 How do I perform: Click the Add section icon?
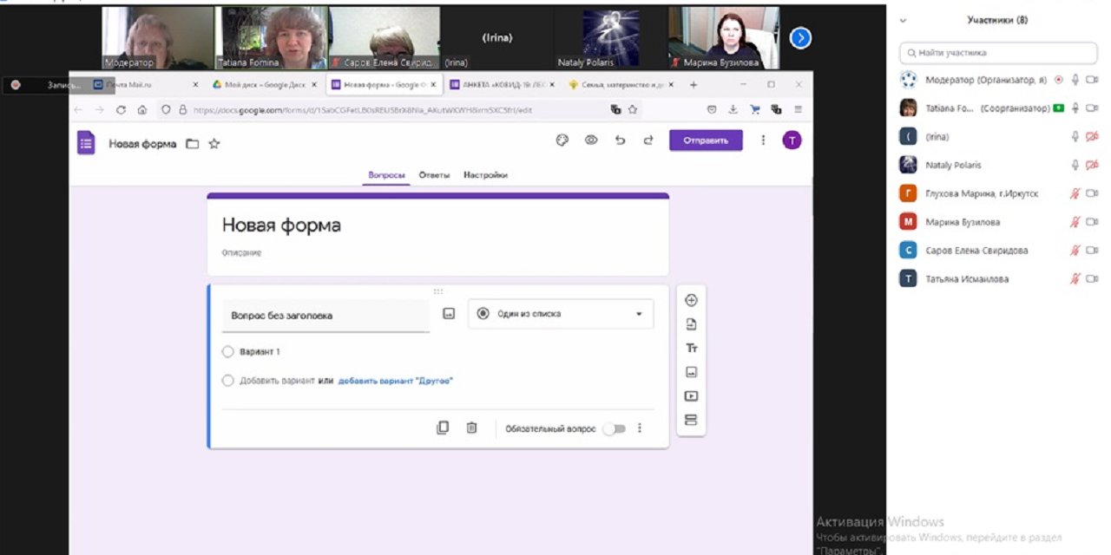click(691, 421)
